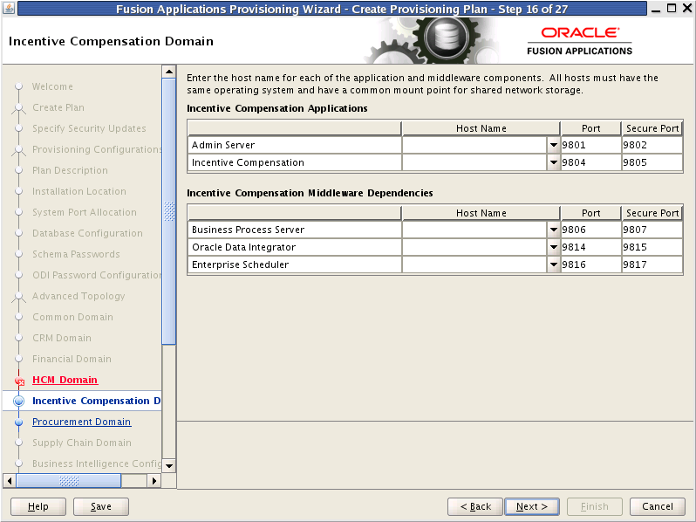This screenshot has height=522, width=696.
Task: Select Business Process Server port 9806
Action: tap(590, 230)
